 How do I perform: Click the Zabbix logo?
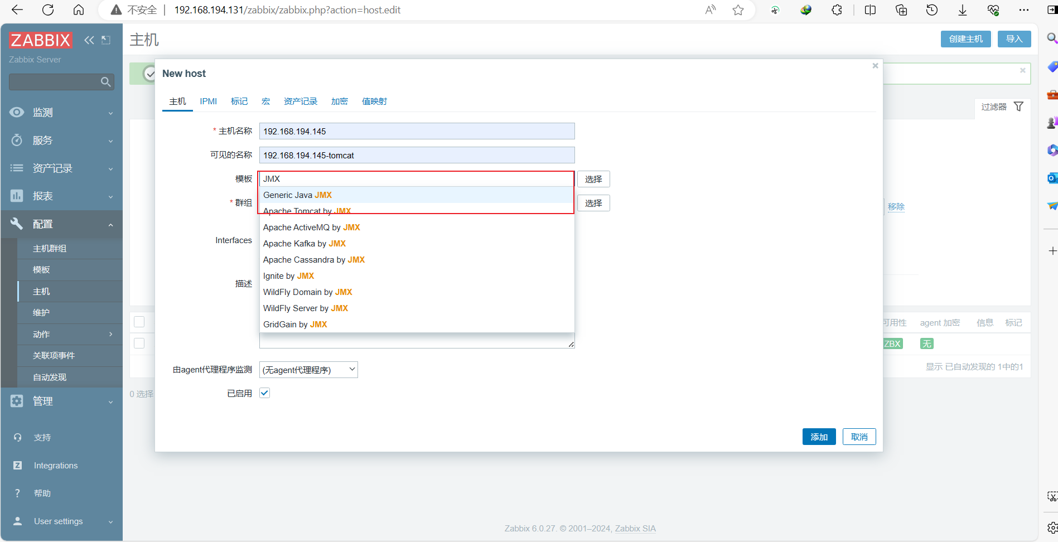pos(40,40)
